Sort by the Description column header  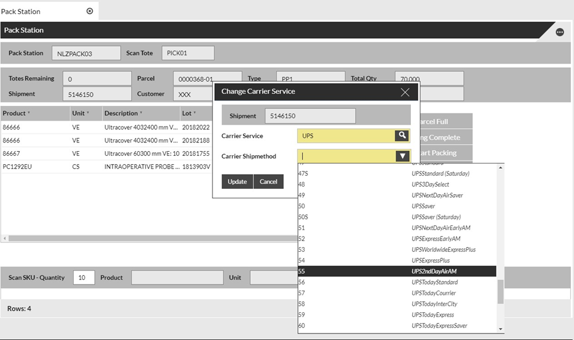coord(121,113)
